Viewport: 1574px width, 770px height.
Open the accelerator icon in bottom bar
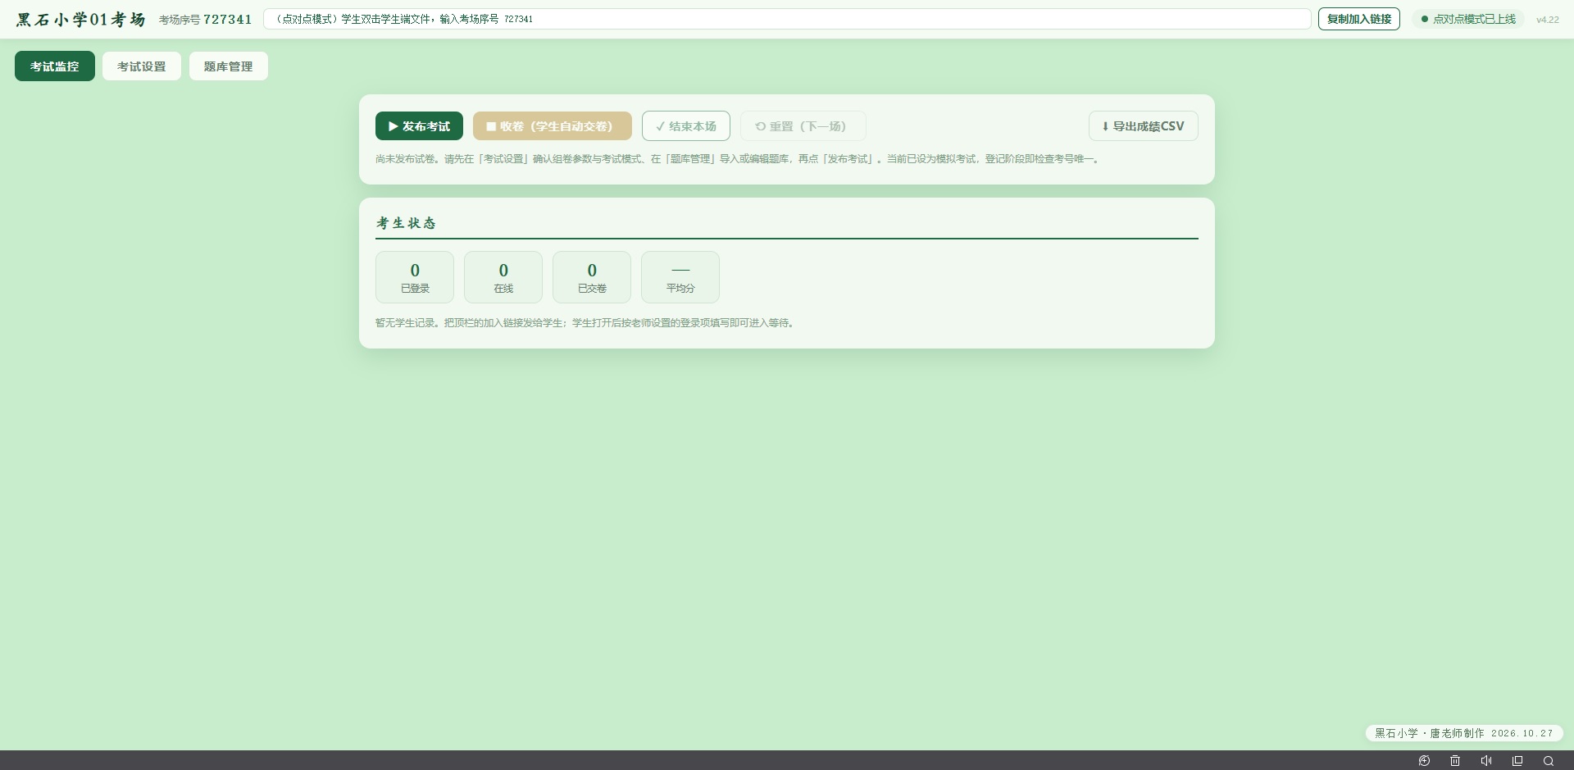(1424, 760)
